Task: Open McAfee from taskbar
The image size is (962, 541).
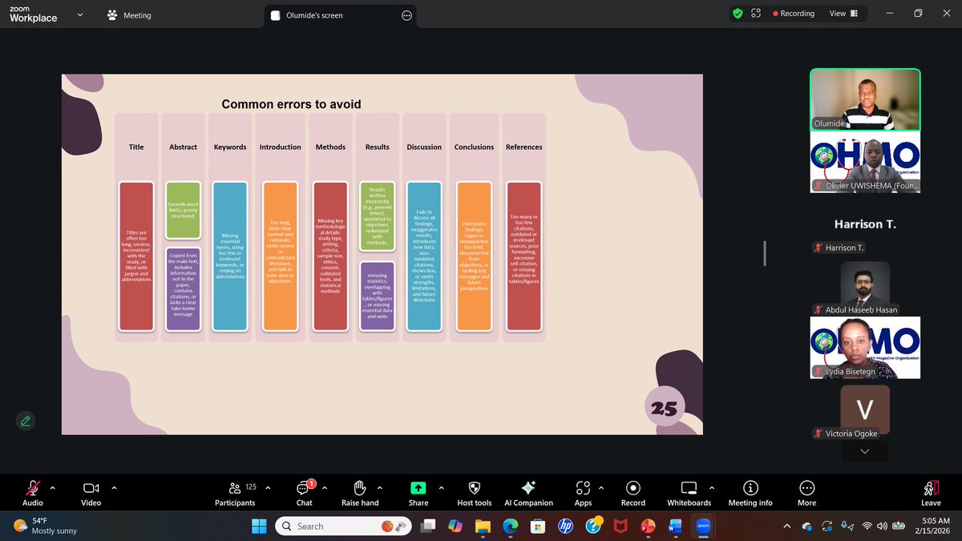Action: [x=620, y=526]
